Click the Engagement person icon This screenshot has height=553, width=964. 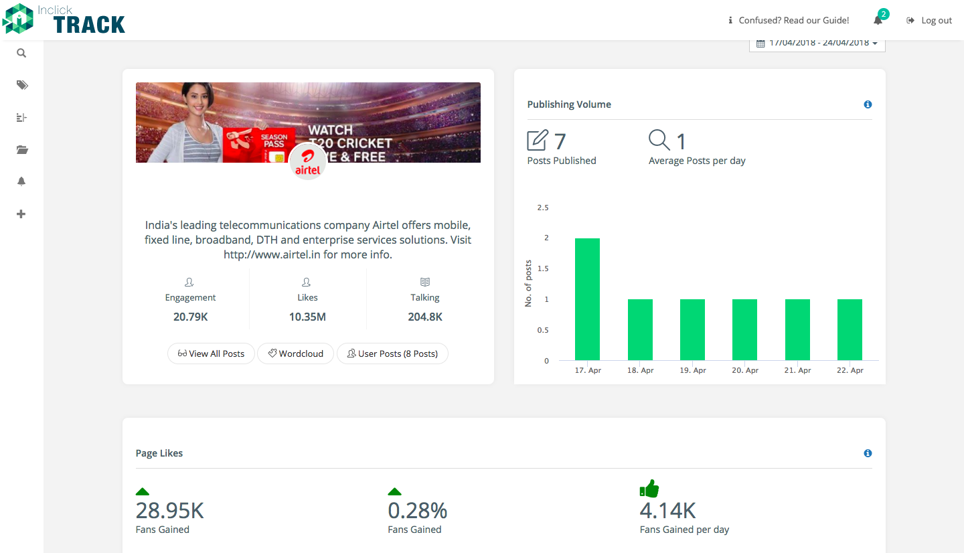[x=189, y=283]
